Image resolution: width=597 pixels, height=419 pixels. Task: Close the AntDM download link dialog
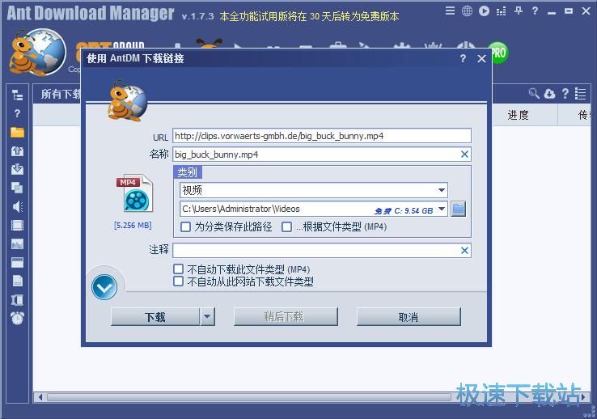tap(481, 58)
